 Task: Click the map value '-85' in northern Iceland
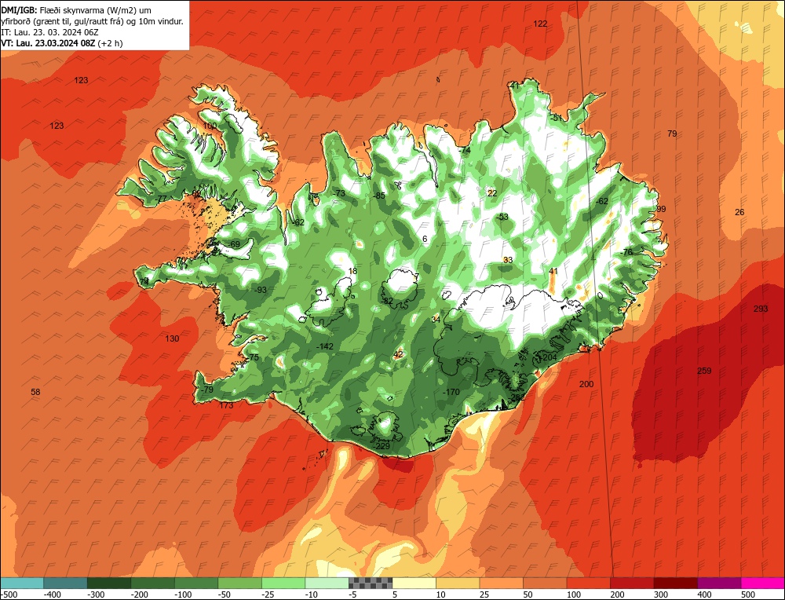pos(379,196)
